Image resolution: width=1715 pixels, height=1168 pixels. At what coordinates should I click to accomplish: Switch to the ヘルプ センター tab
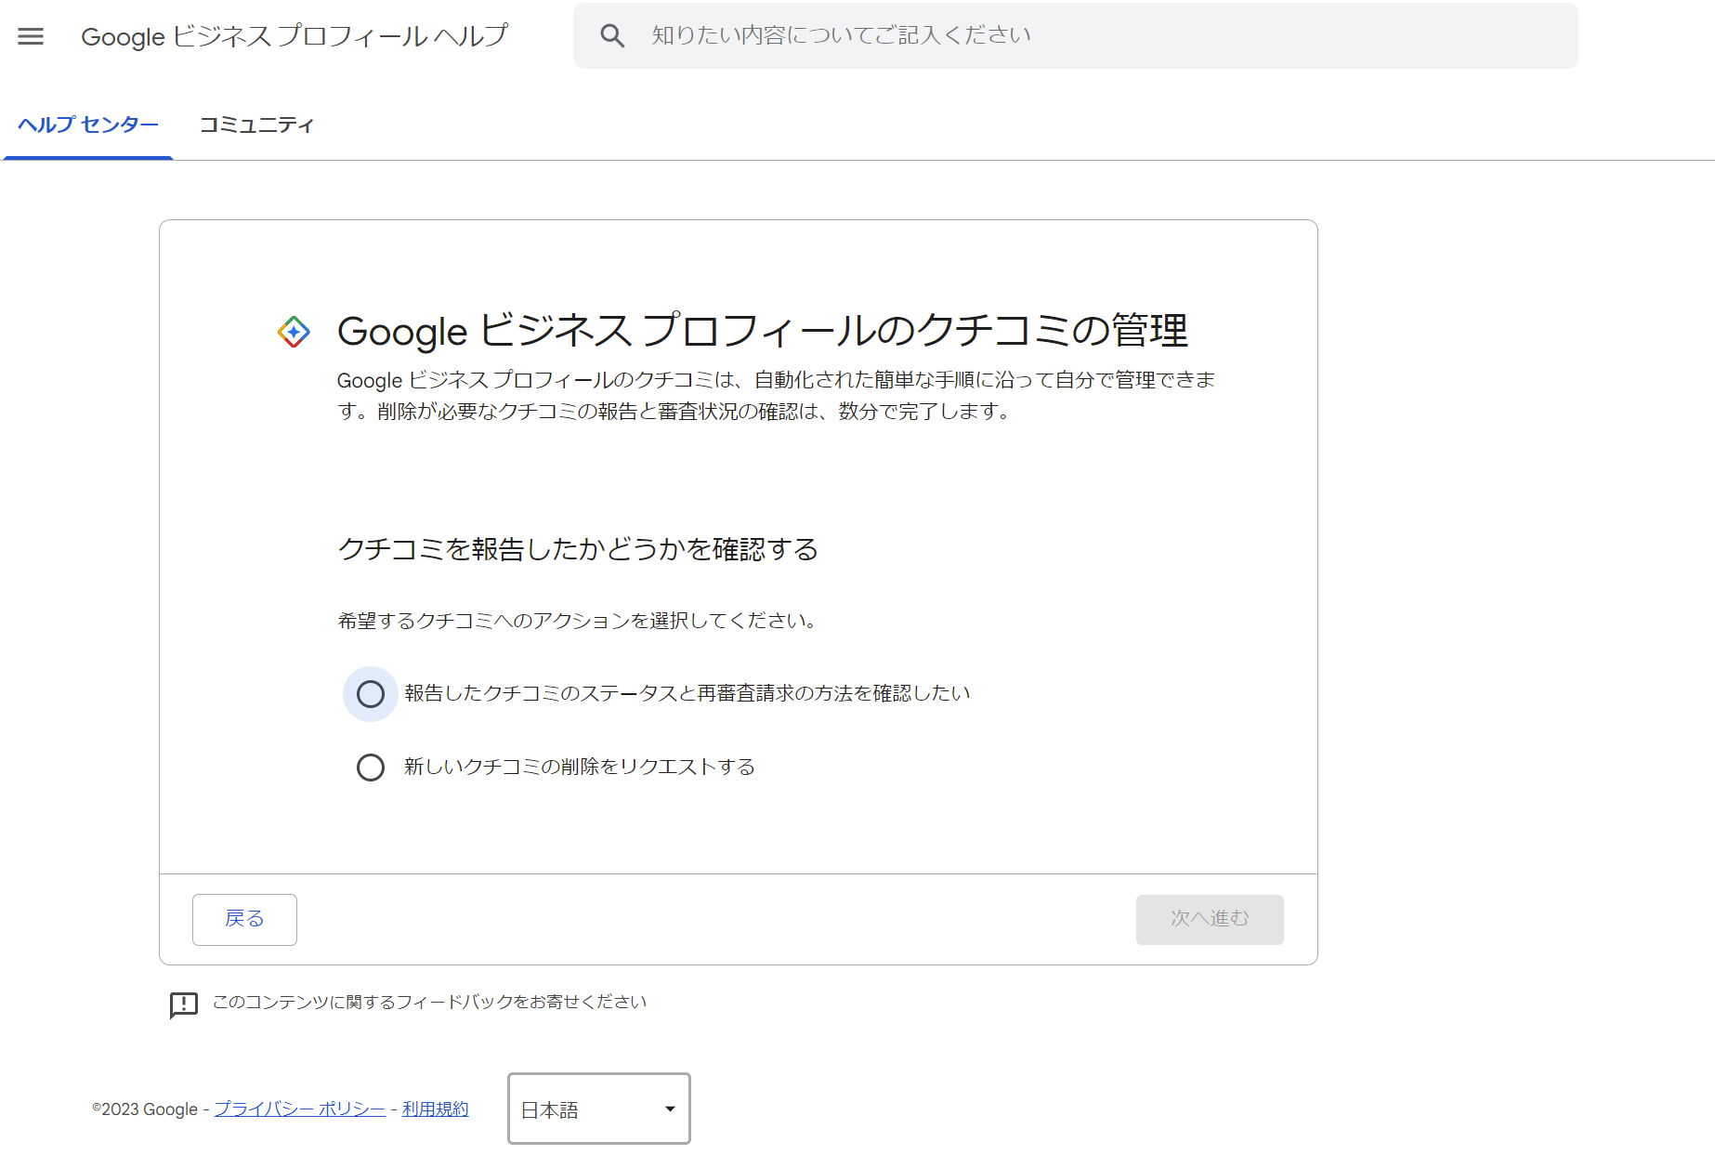point(88,125)
